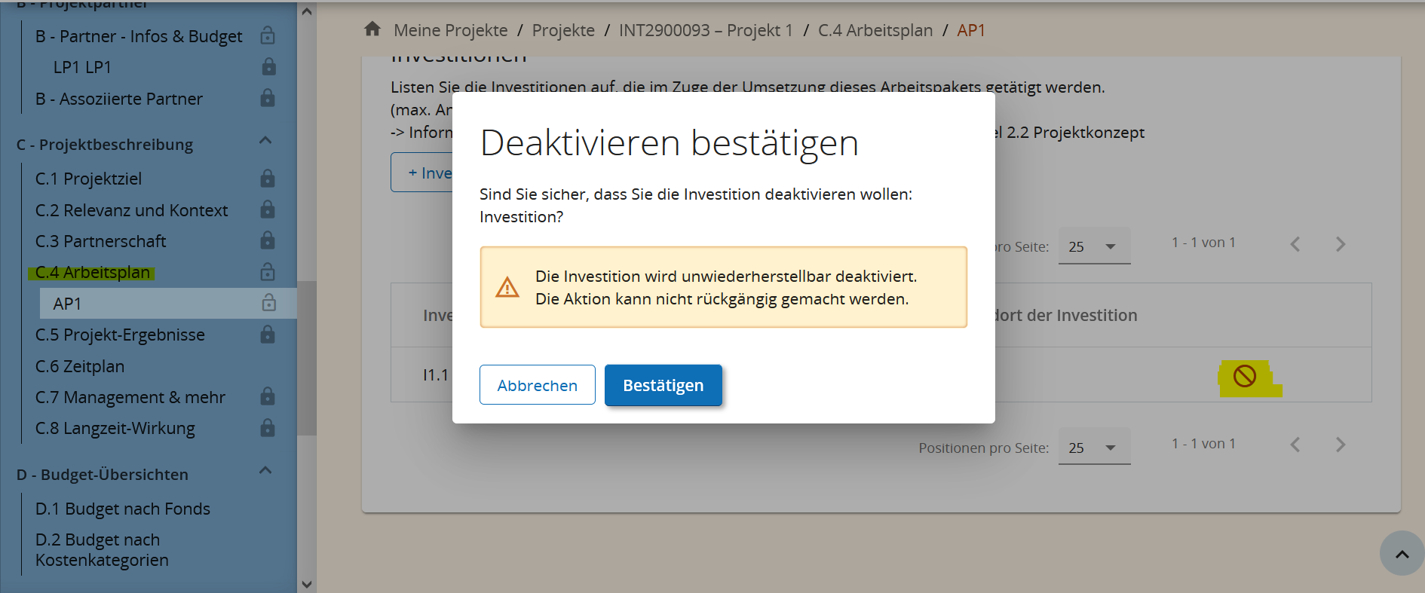
Task: Click lock icon beside B - Assoziierte Partner
Action: click(268, 98)
